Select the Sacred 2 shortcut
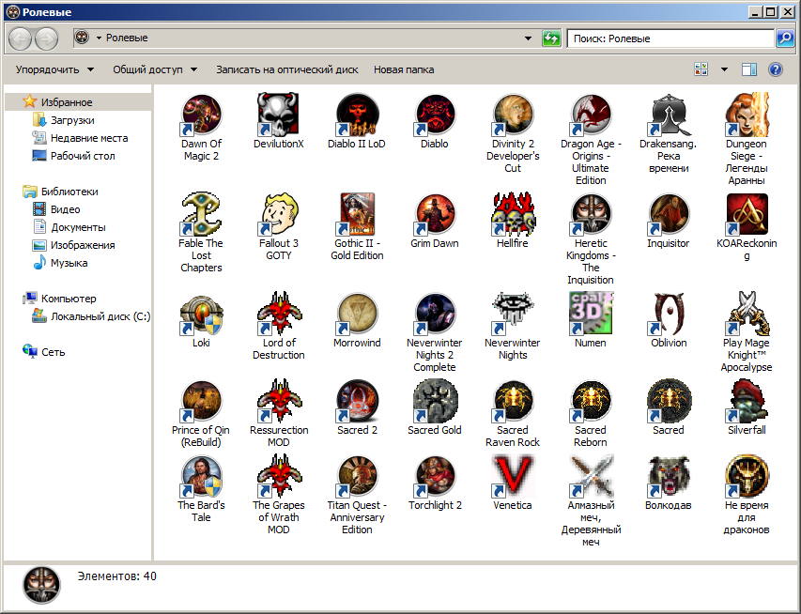Screen dimensions: 801x614 pos(357,401)
